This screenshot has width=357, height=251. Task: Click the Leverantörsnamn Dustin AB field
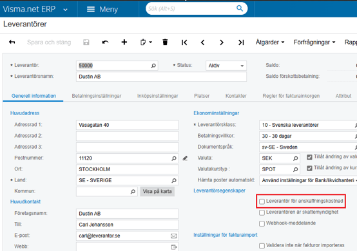click(x=161, y=77)
